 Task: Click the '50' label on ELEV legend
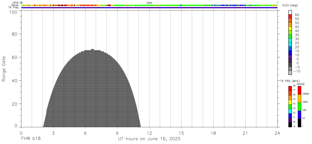pyautogui.click(x=297, y=23)
